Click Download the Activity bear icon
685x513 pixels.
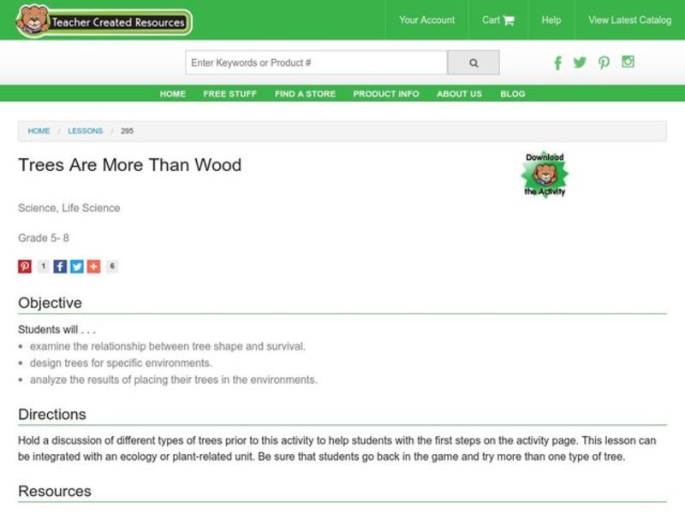546,174
